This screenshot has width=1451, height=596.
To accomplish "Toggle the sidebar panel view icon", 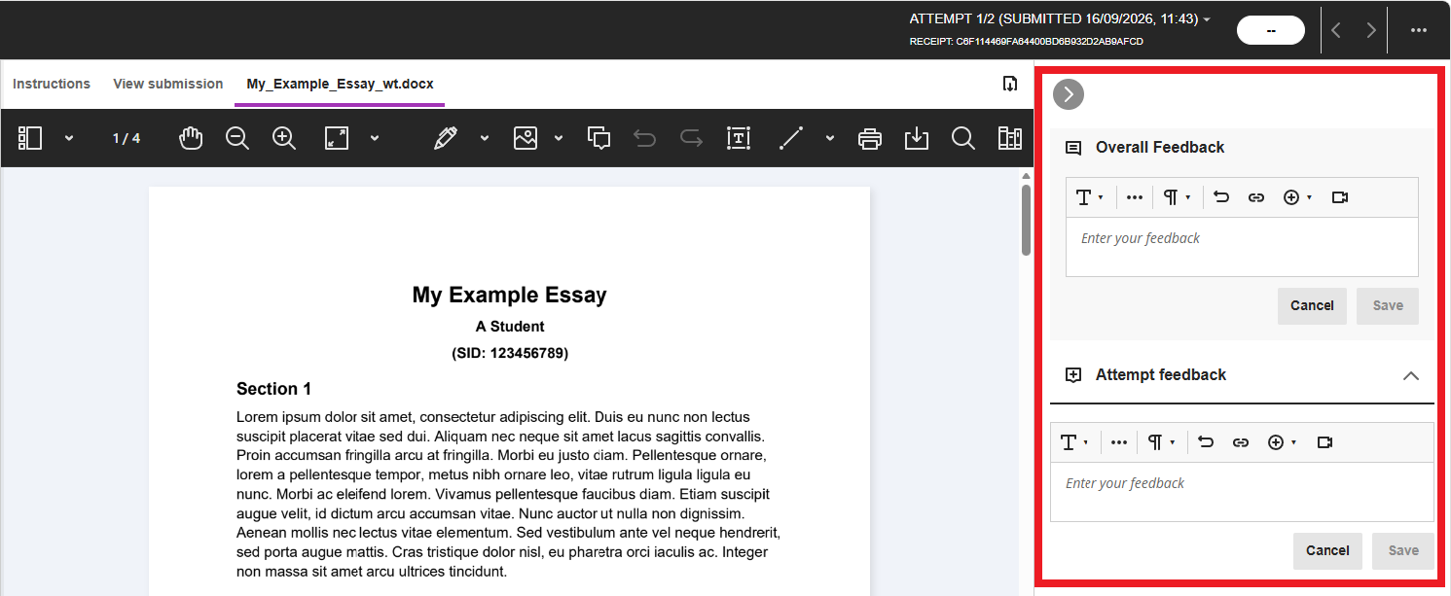I will [x=30, y=138].
